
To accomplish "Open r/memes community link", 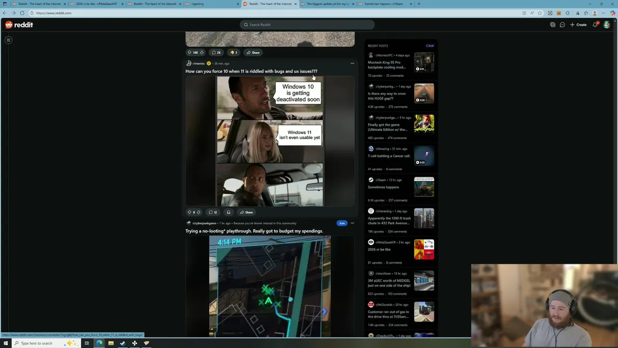I will click(198, 63).
